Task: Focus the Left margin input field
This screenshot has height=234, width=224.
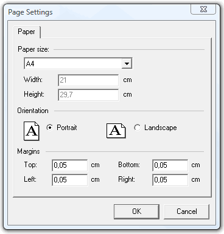Action: (x=70, y=180)
